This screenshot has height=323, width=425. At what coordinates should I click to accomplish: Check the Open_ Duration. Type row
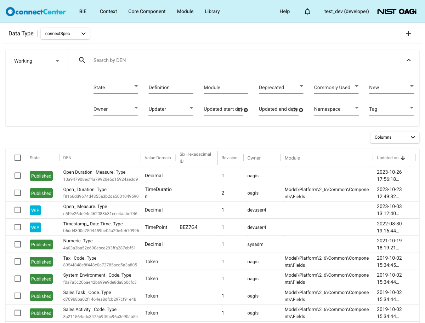[18, 193]
